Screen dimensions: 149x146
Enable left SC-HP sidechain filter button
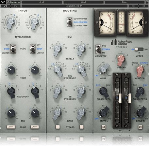pyautogui.click(x=11, y=127)
